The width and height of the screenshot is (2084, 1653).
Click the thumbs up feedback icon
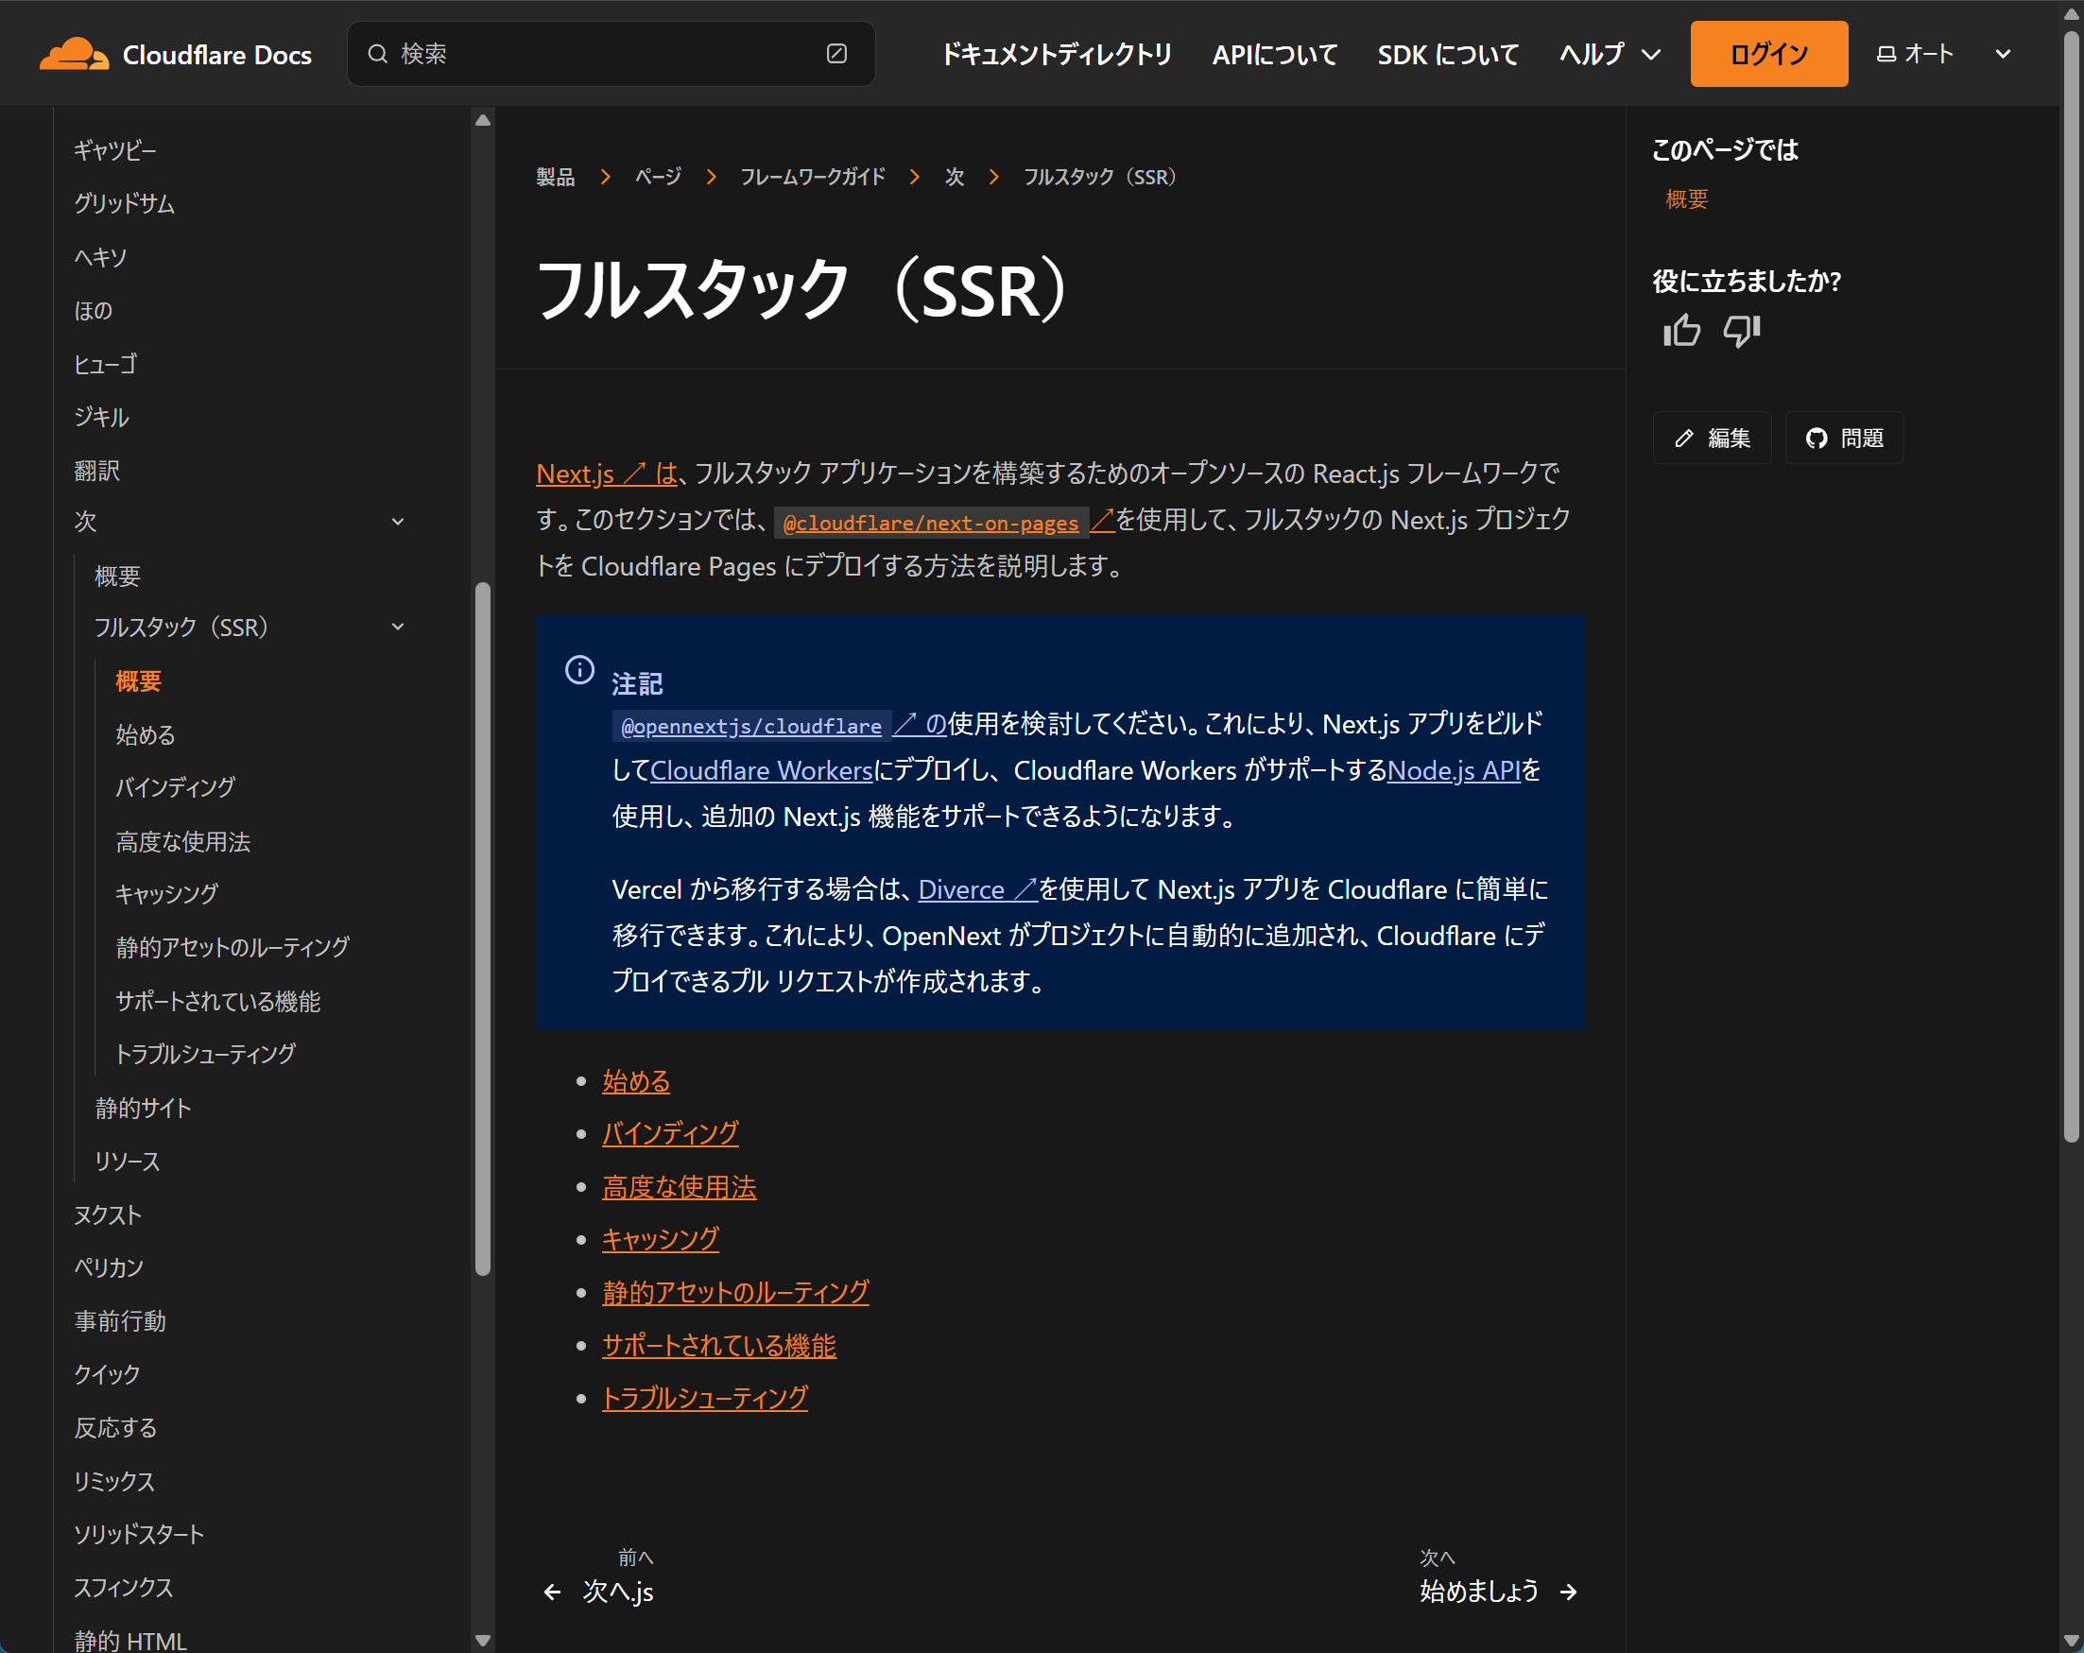point(1682,332)
